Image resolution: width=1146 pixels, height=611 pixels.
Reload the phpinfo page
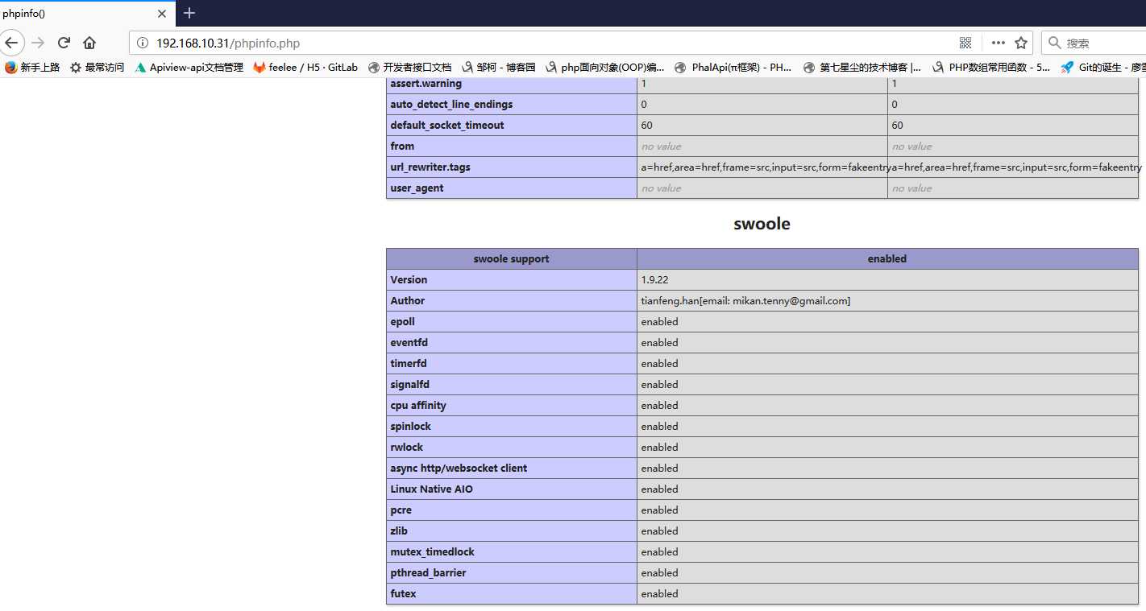[x=64, y=43]
